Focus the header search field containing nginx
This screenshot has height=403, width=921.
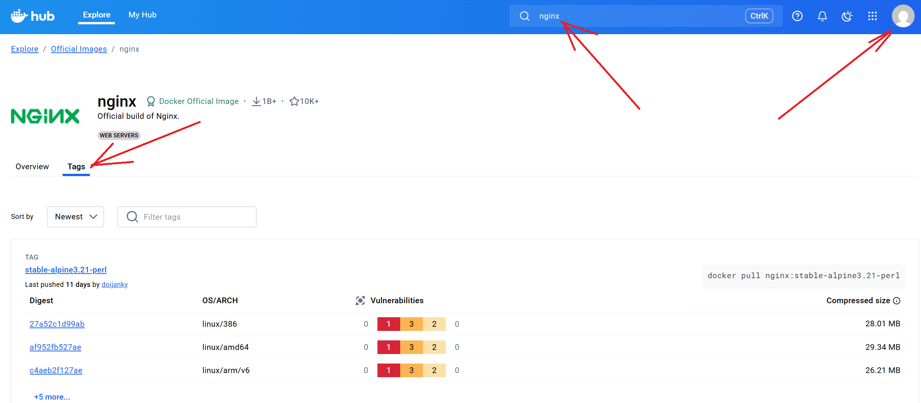(x=646, y=16)
